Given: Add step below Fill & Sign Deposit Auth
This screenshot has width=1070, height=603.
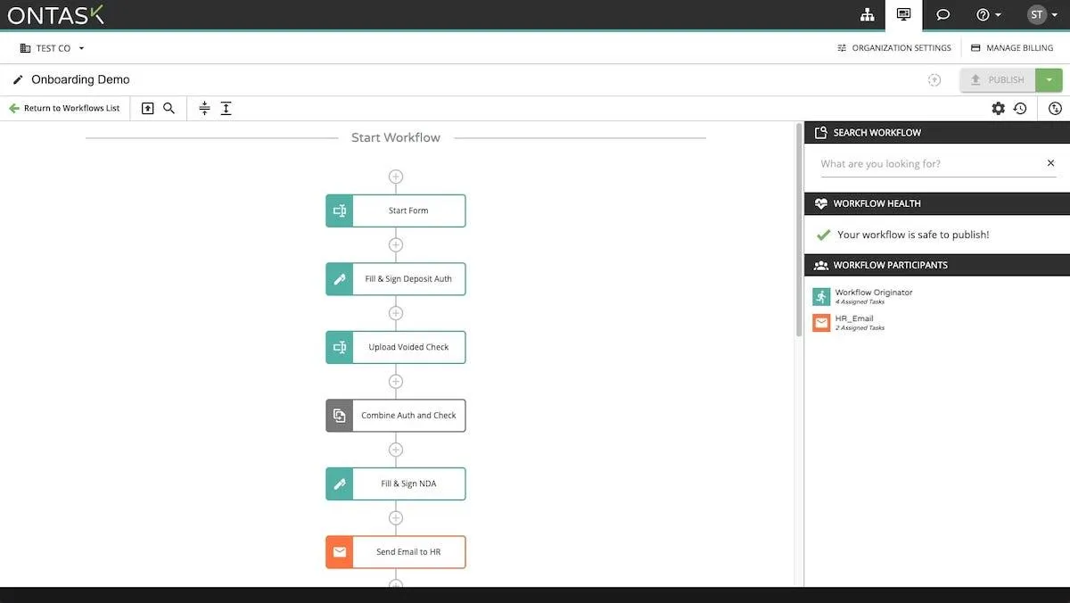Looking at the screenshot, I should (396, 313).
